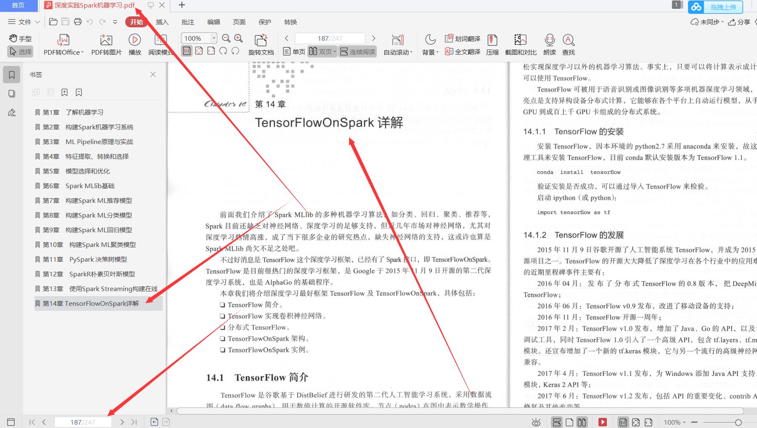Toggle continuous reading (连续阅读)

point(357,52)
